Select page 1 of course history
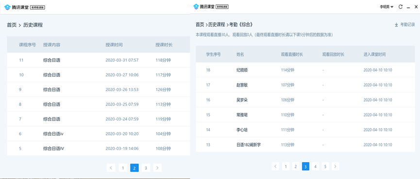 click(123, 168)
